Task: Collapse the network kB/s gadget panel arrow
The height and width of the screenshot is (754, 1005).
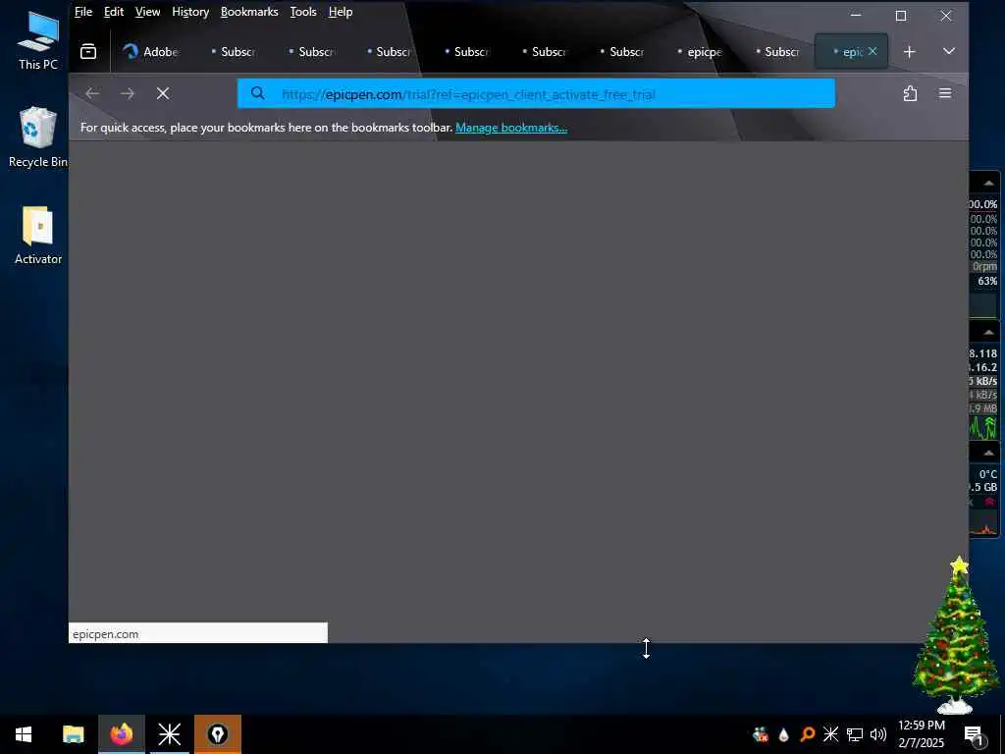Action: 988,332
